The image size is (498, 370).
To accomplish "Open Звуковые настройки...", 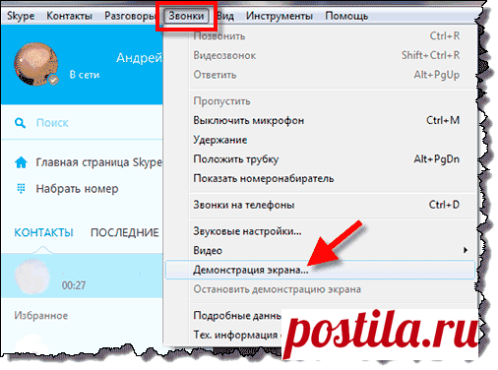I will tap(320, 231).
